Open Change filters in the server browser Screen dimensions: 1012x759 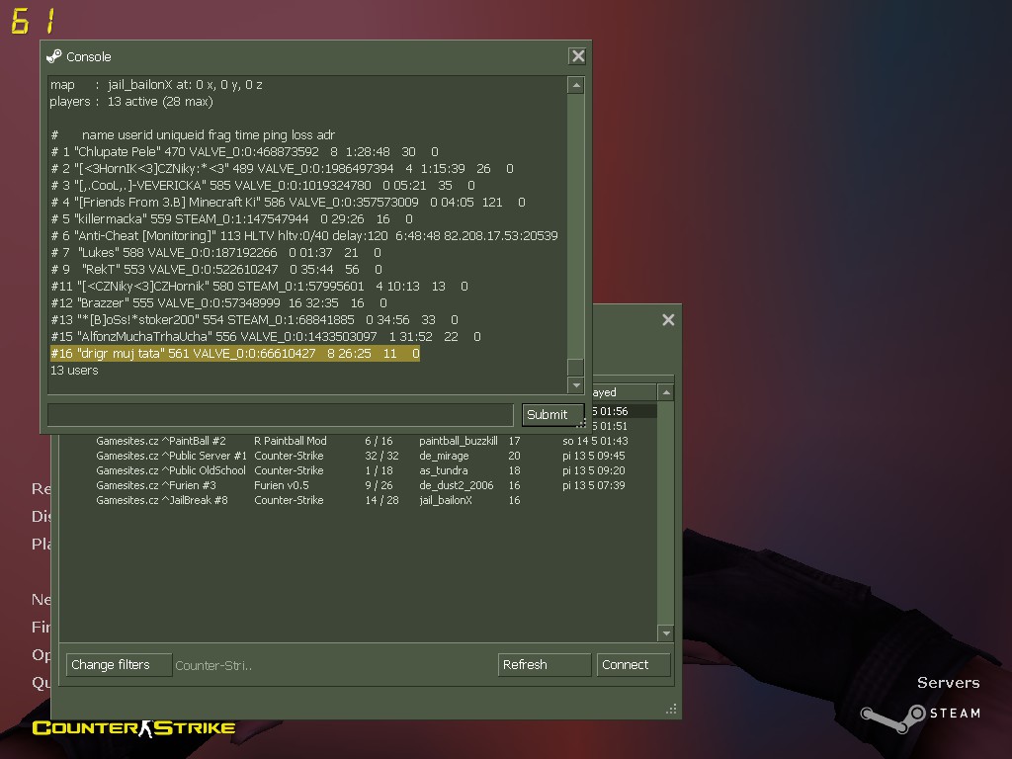119,665
